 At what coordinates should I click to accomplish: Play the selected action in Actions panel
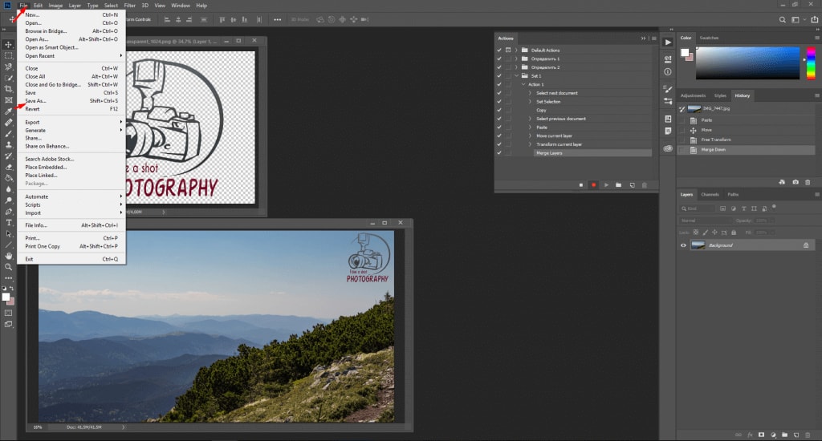pos(607,185)
